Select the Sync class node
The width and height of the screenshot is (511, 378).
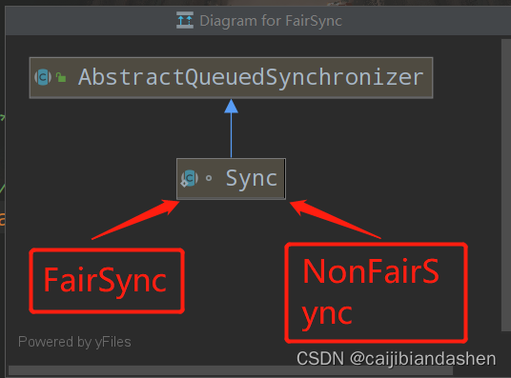231,179
